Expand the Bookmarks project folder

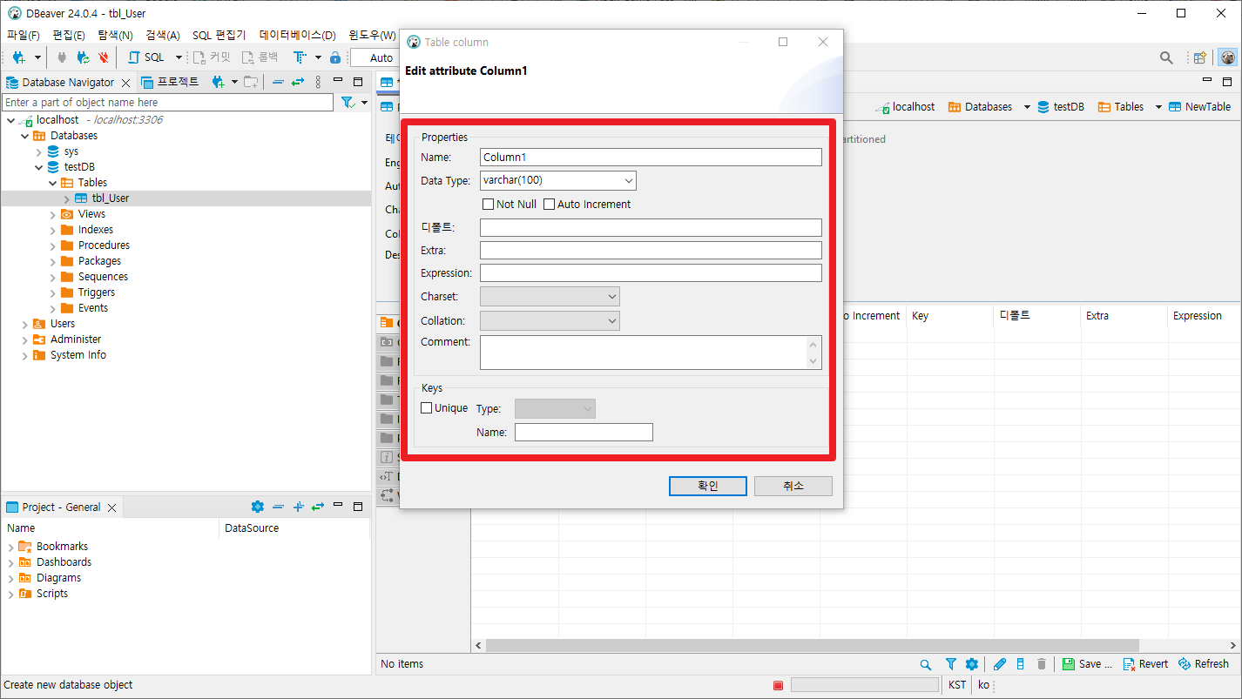10,547
